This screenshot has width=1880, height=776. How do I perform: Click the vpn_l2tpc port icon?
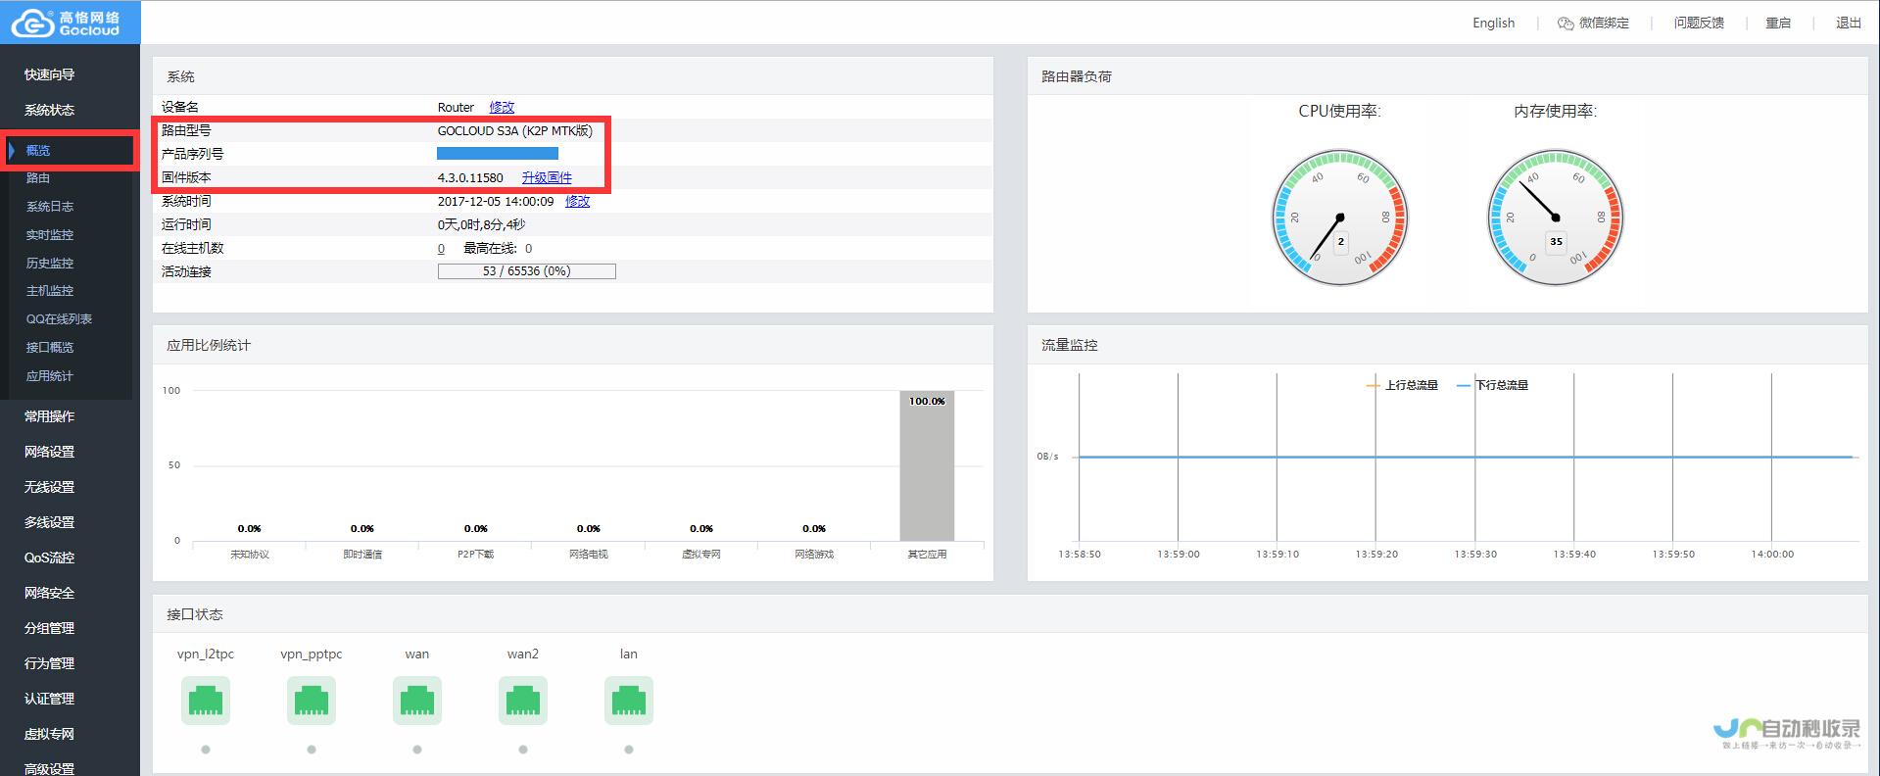206,701
